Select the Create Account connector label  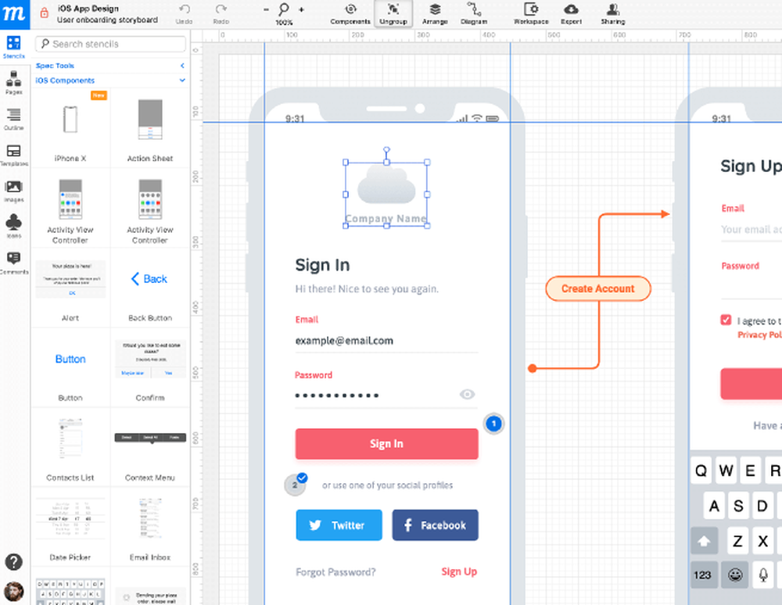tap(598, 289)
